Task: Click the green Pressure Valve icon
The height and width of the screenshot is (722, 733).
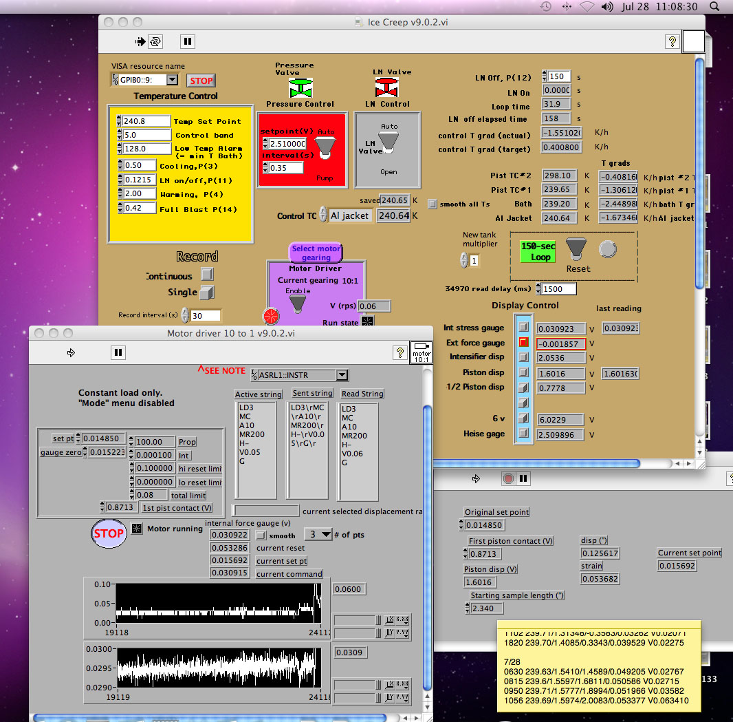Action: [x=299, y=88]
